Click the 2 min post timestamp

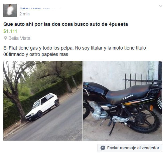(24, 14)
